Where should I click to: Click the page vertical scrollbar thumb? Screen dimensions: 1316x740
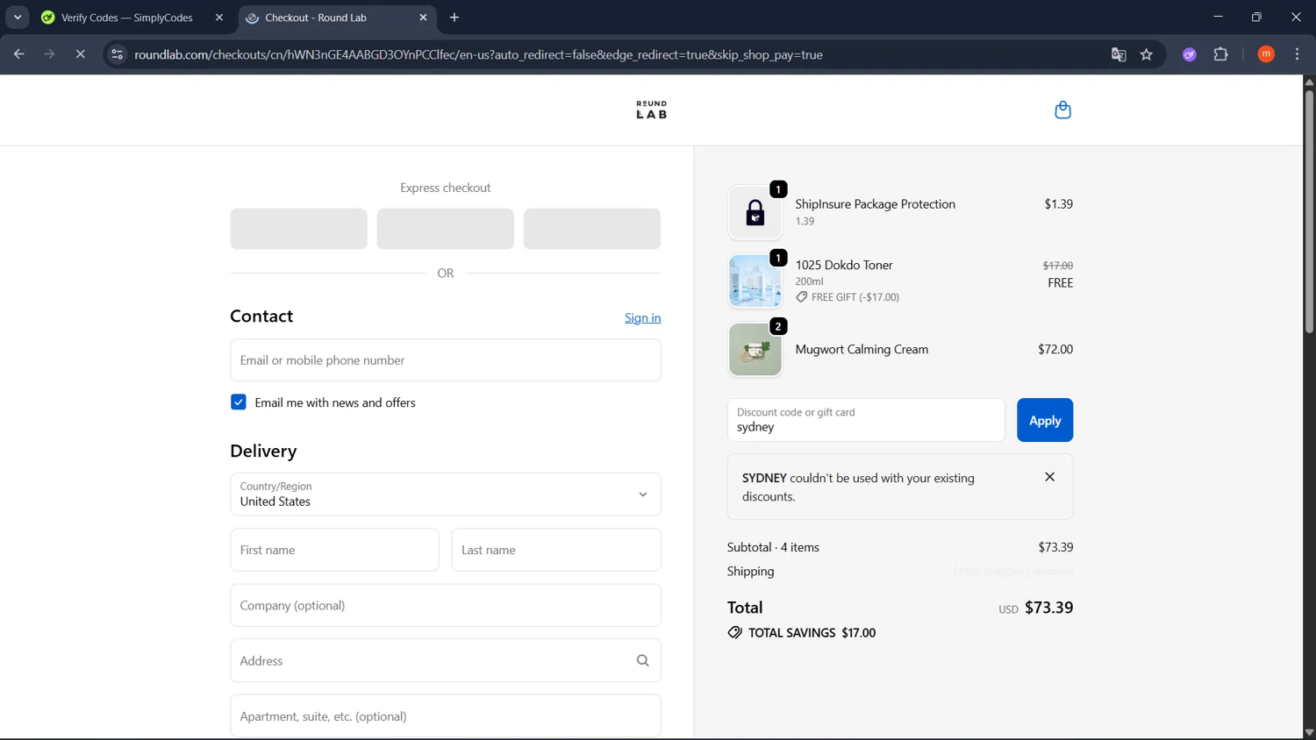[1309, 210]
